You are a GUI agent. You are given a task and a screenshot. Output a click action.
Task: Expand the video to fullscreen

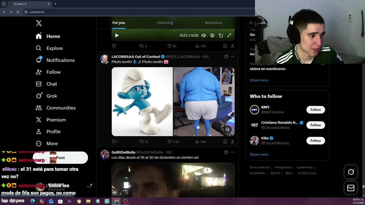229,36
